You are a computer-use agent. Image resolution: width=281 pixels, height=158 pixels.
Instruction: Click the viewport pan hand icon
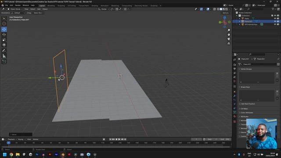(229, 35)
